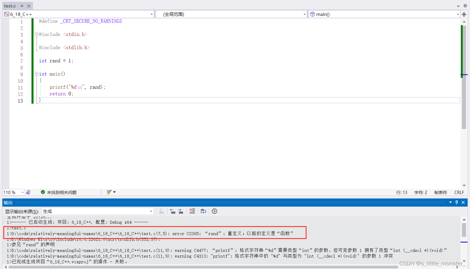Toggle auto-hide pin on output panel

457,202
